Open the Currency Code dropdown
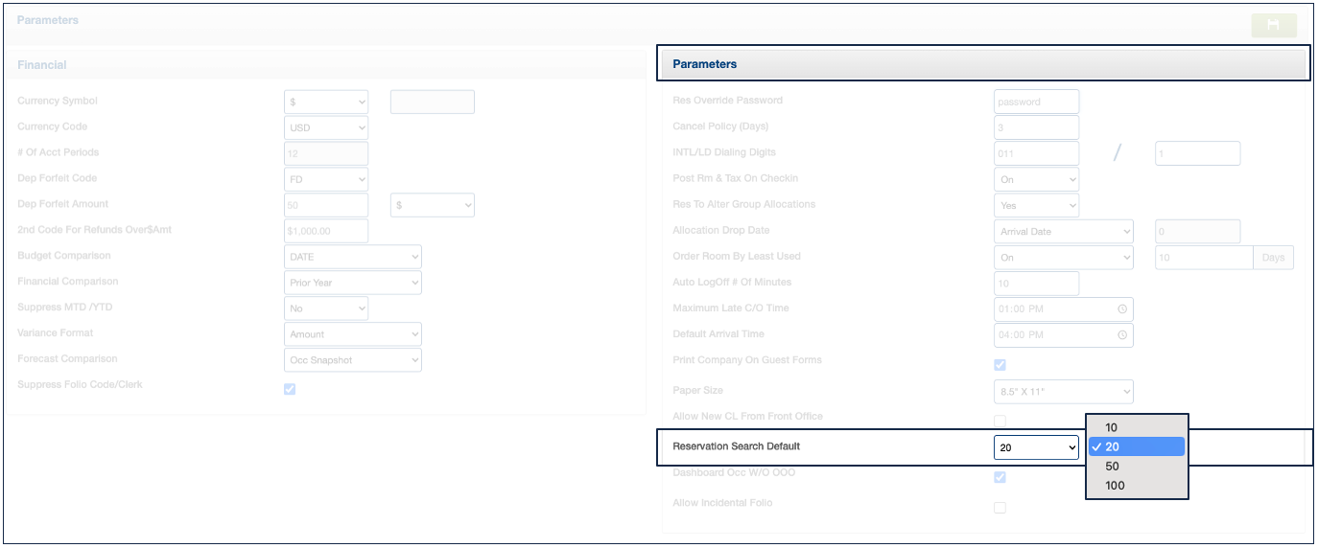This screenshot has width=1318, height=548. click(x=326, y=127)
